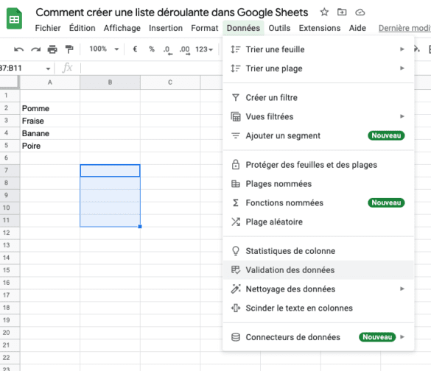Open the Outils menu

[x=279, y=28]
